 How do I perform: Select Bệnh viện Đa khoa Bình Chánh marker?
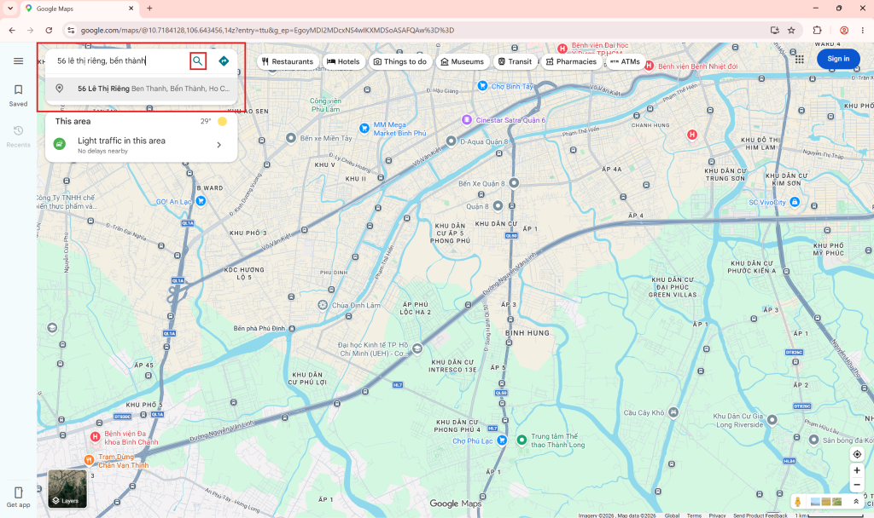pos(96,437)
